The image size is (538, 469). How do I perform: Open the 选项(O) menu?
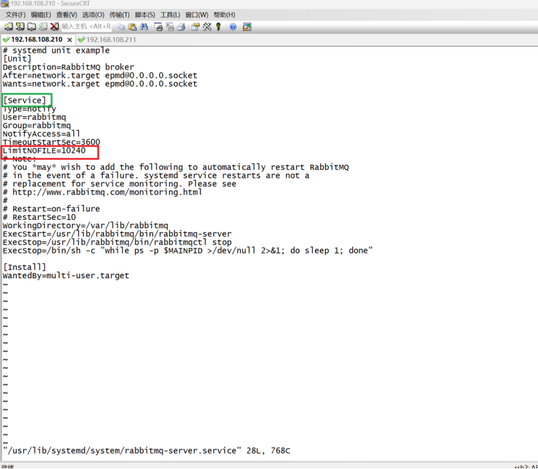point(93,15)
